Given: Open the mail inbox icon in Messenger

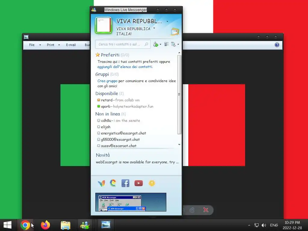Looking at the screenshot, I should [175, 32].
